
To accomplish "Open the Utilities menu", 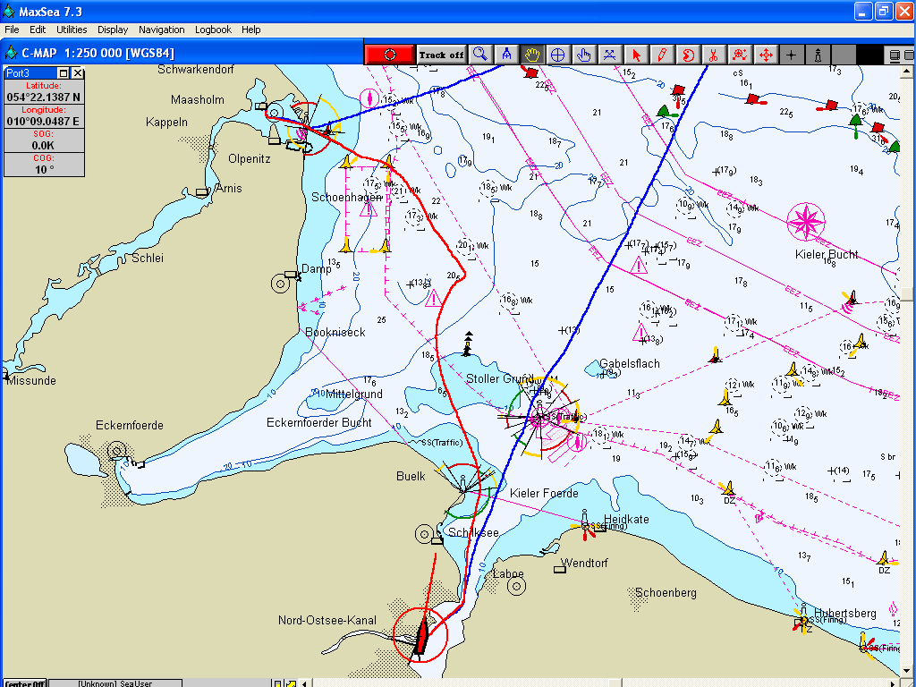I will [x=72, y=30].
